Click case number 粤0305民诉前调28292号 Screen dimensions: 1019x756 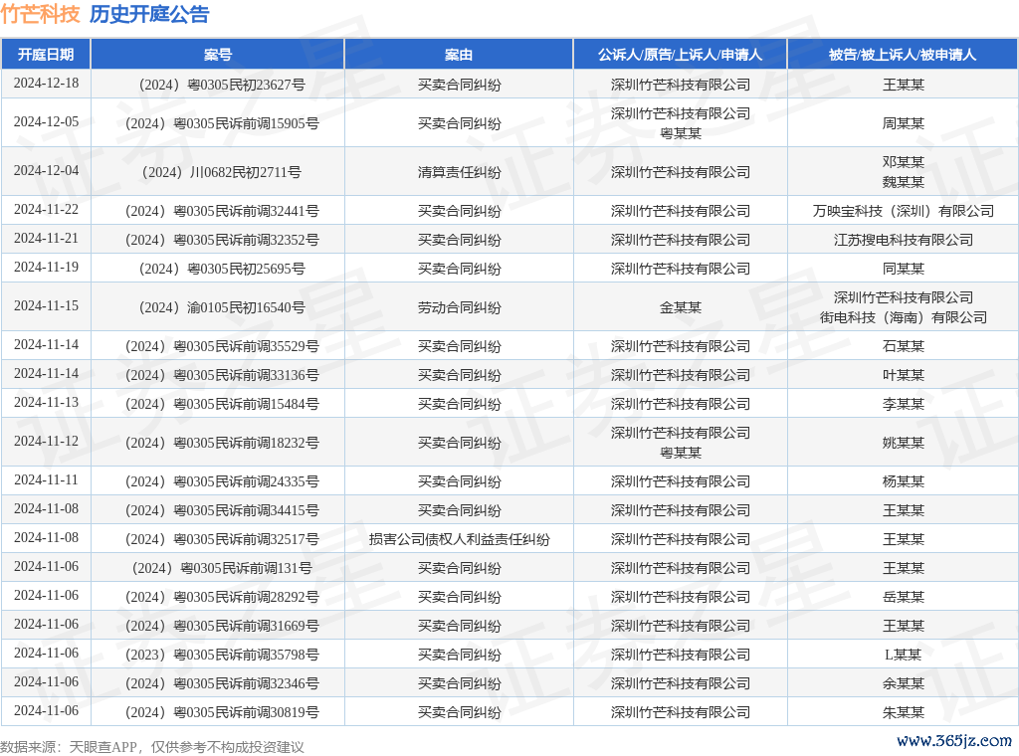point(222,598)
